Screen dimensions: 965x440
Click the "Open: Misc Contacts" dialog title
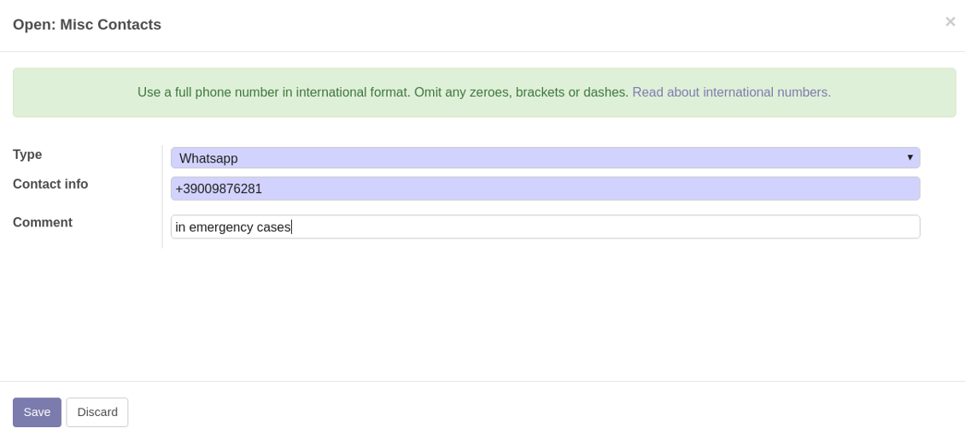[x=87, y=25]
